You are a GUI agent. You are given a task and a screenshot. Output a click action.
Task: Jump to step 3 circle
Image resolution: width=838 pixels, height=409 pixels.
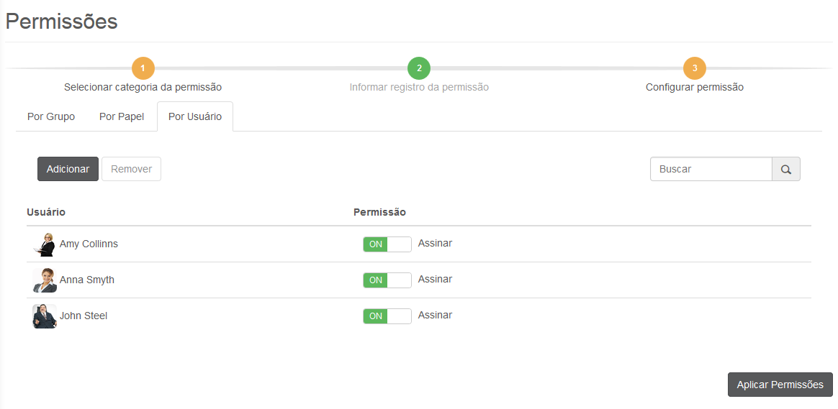point(694,68)
